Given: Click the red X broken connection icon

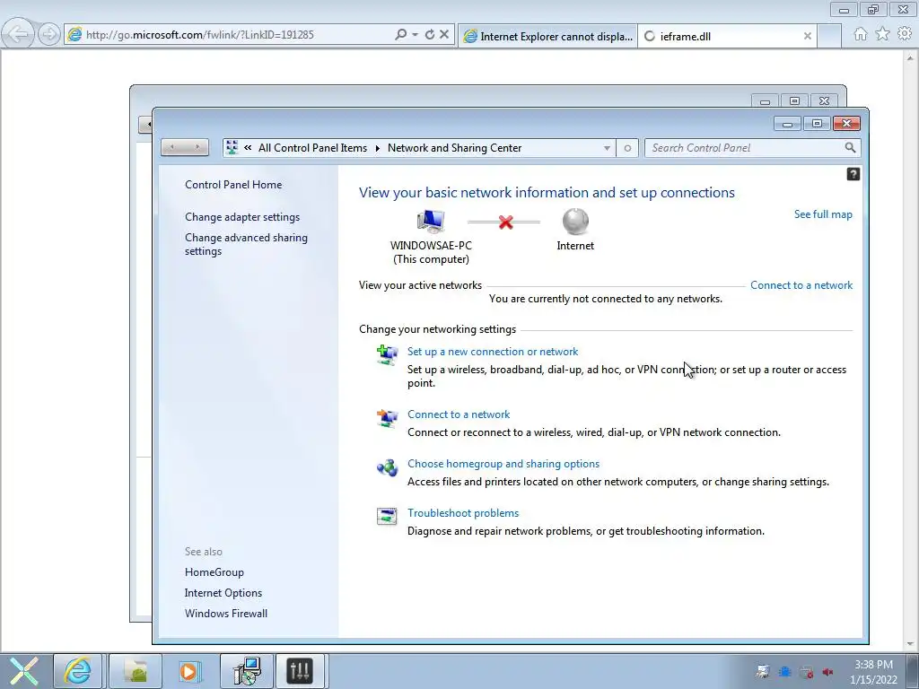Looking at the screenshot, I should (505, 222).
